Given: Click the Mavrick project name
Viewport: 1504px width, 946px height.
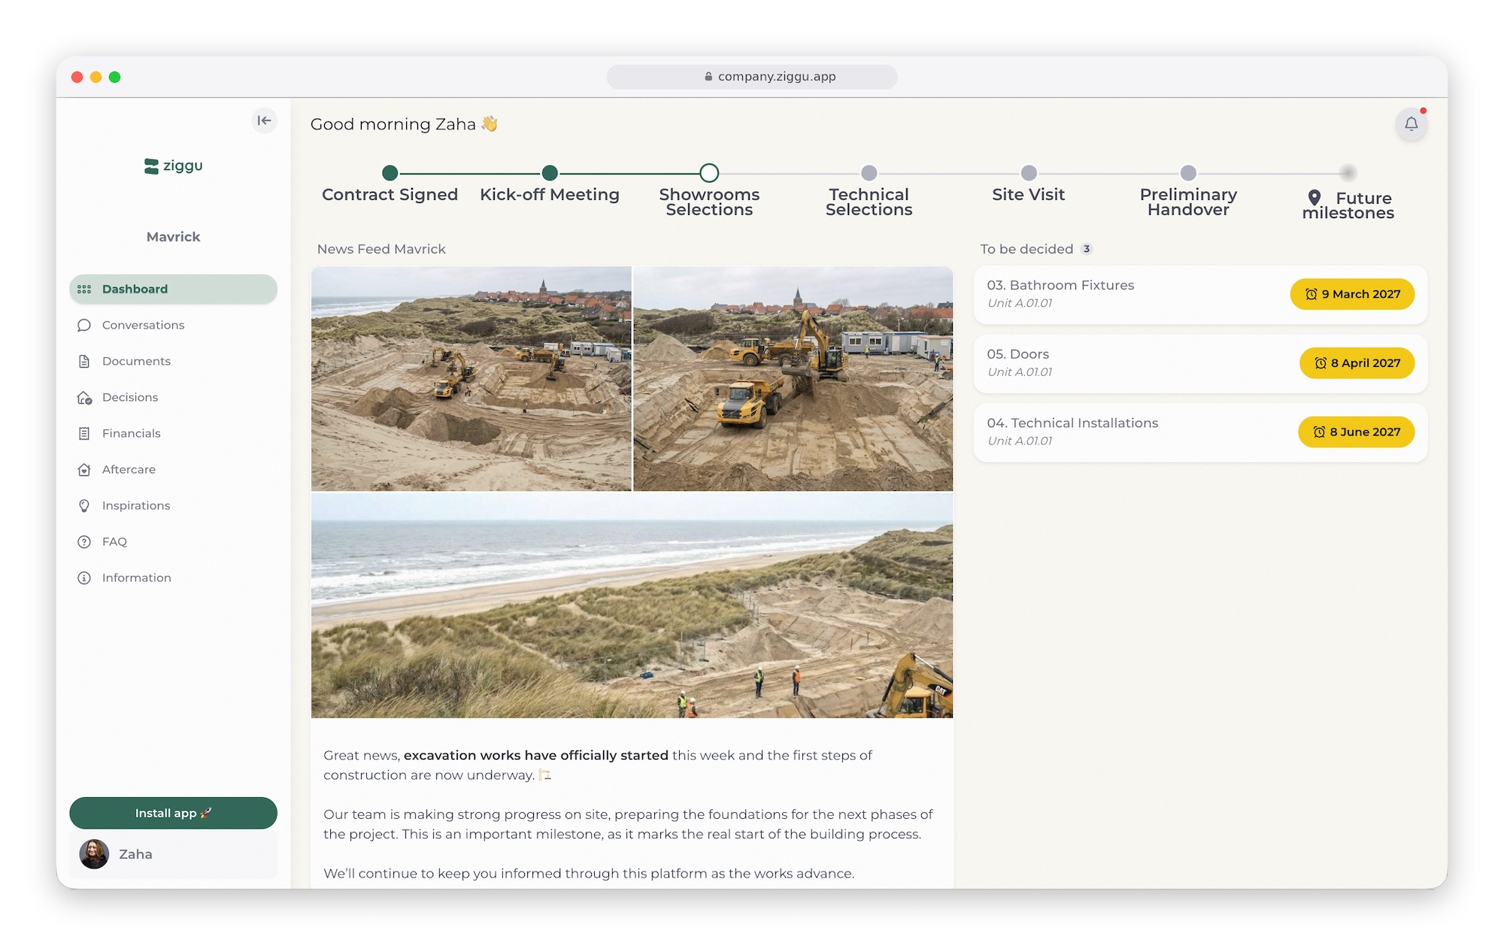Looking at the screenshot, I should (174, 237).
